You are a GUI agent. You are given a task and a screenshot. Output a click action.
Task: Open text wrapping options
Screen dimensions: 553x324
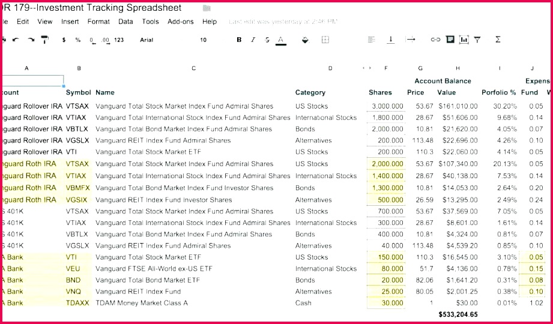coord(411,40)
